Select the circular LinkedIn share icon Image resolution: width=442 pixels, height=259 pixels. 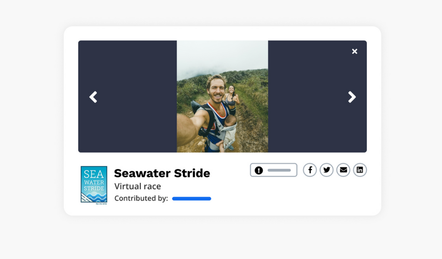tap(360, 170)
